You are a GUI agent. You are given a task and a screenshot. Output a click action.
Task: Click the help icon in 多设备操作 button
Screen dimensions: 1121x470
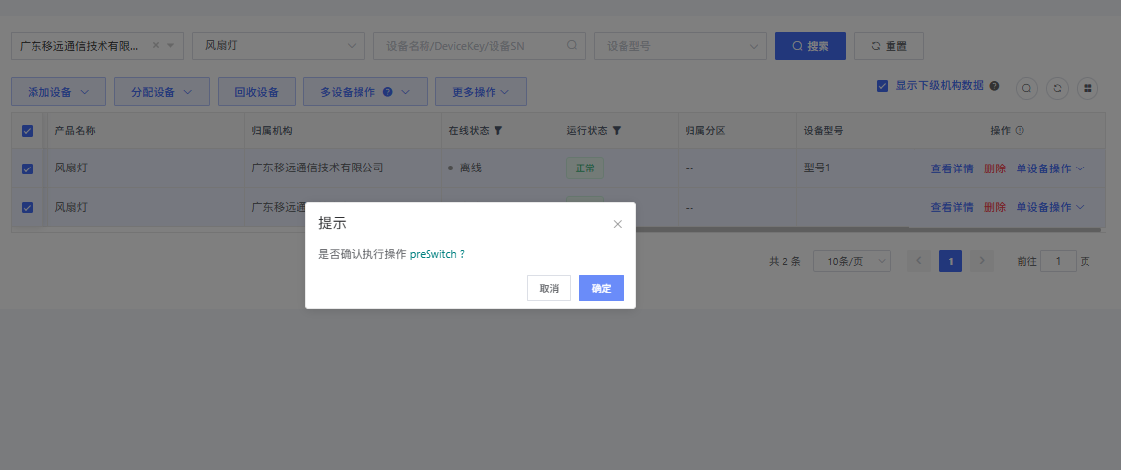388,92
